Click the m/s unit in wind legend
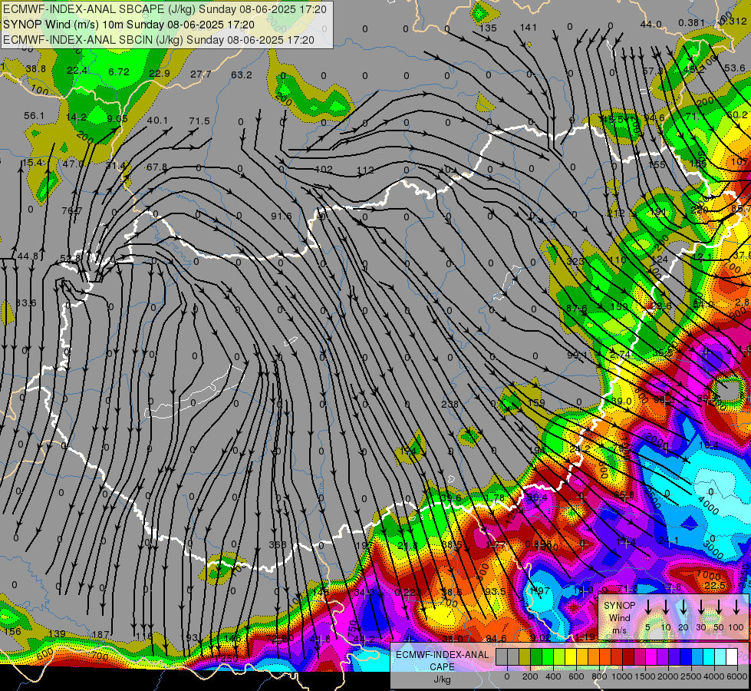 pos(619,630)
